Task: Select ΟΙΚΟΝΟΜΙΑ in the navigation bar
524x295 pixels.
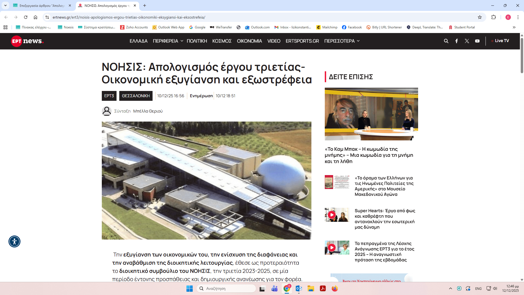Action: coord(249,41)
